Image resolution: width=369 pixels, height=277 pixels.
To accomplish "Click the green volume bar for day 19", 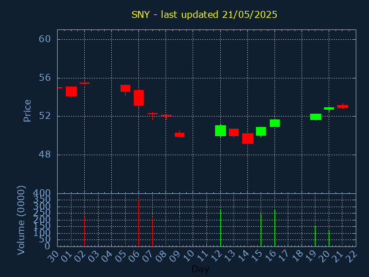I will [315, 236].
